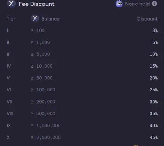The height and width of the screenshot is (146, 164).
Task: Click the Balance column header label
Action: [50, 19]
